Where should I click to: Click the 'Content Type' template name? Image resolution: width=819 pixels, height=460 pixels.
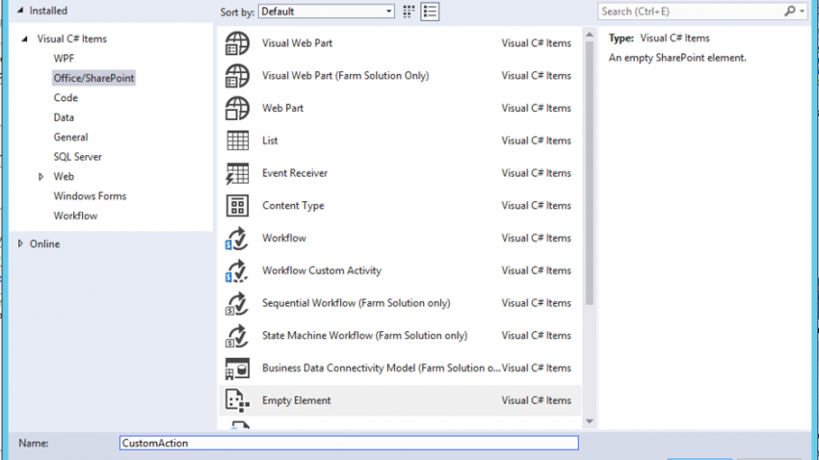293,206
